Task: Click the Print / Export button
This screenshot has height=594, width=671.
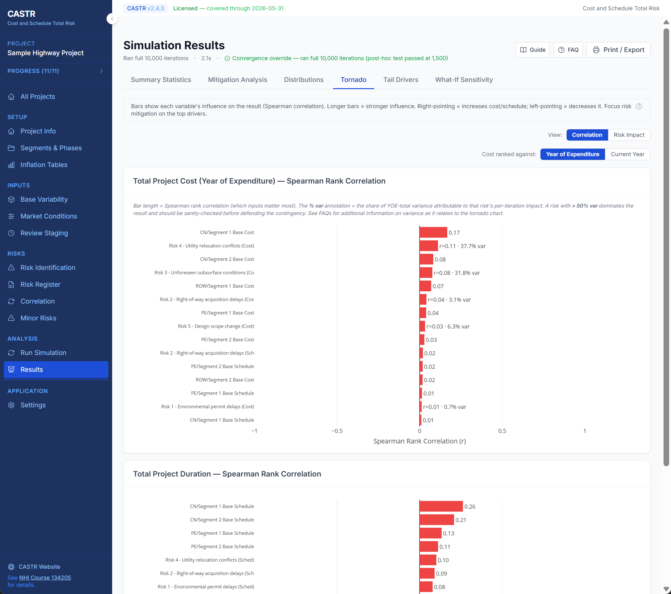Action: click(618, 50)
